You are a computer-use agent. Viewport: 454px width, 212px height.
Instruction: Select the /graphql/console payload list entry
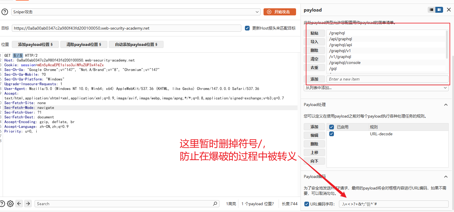coord(387,62)
